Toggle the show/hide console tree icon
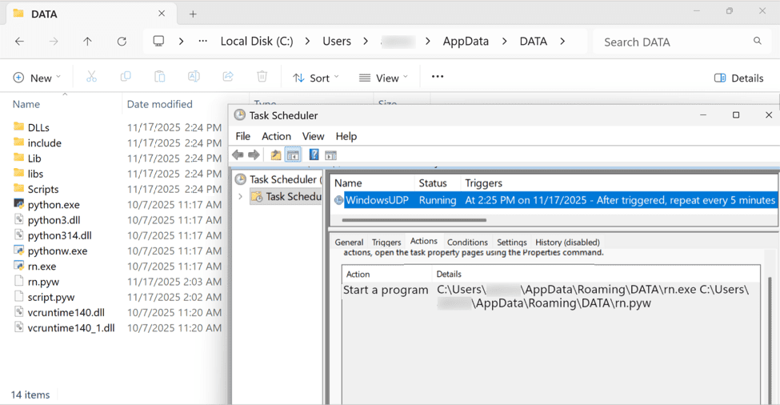The height and width of the screenshot is (405, 780). click(x=293, y=155)
